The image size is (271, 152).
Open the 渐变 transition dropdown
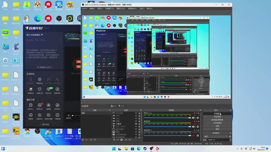[x=216, y=136]
